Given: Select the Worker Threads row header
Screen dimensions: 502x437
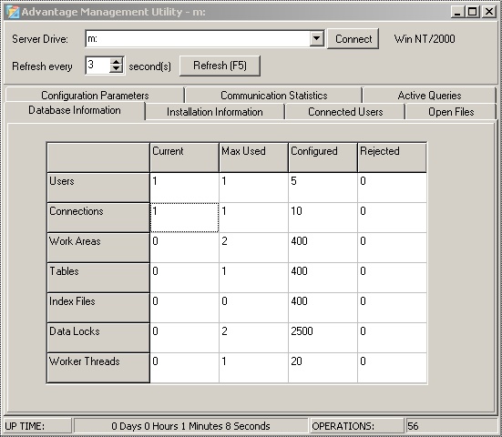Looking at the screenshot, I should click(x=98, y=368).
